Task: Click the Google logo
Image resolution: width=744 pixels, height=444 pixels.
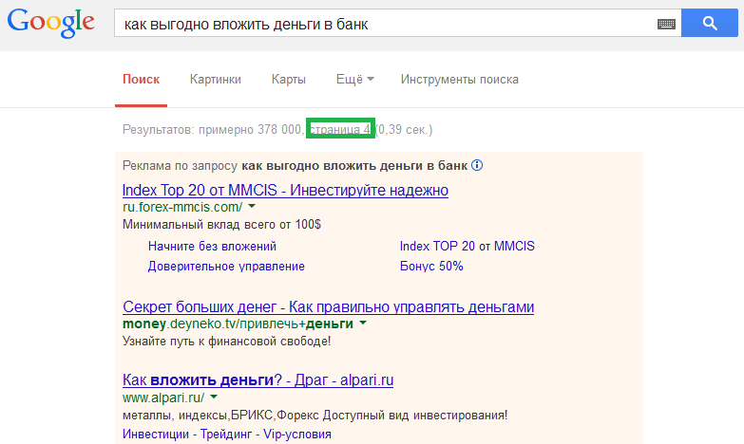Action: pos(50,22)
